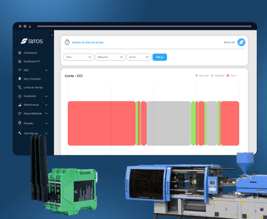Click the Análise da linha do tempo link

pyautogui.click(x=88, y=43)
